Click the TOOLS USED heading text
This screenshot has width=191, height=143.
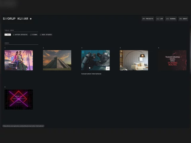click(9, 30)
